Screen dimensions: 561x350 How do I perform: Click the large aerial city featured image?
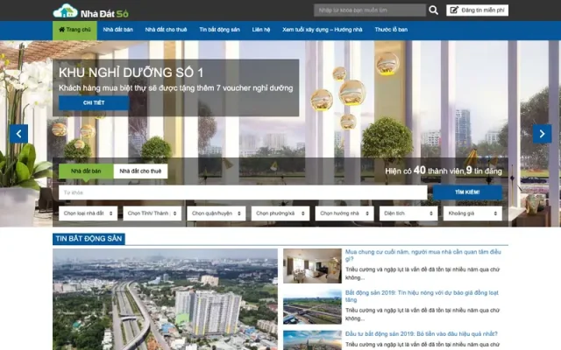pyautogui.click(x=165, y=299)
